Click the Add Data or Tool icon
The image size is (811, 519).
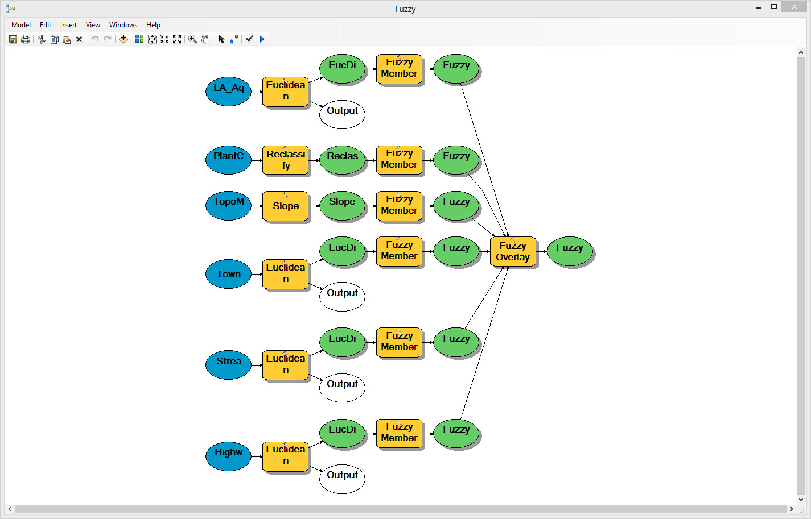pos(123,39)
